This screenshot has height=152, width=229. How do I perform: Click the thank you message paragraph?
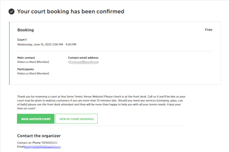(x=101, y=102)
